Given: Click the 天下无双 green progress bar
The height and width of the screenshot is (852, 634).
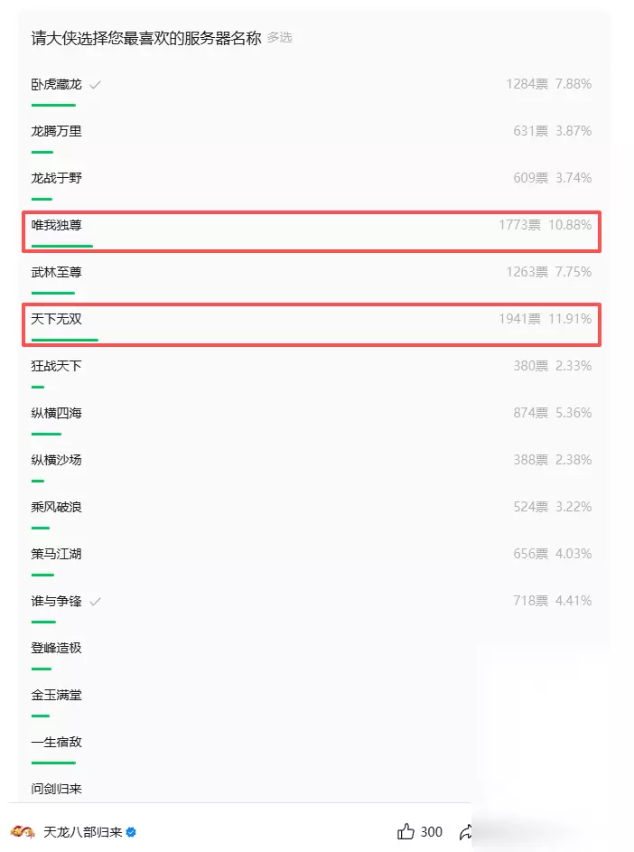Looking at the screenshot, I should [x=64, y=340].
